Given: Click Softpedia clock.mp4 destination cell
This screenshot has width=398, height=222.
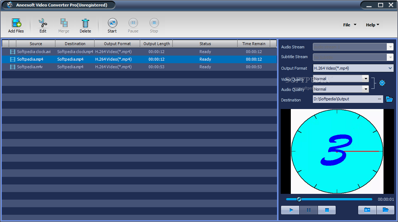Looking at the screenshot, I should pos(75,52).
